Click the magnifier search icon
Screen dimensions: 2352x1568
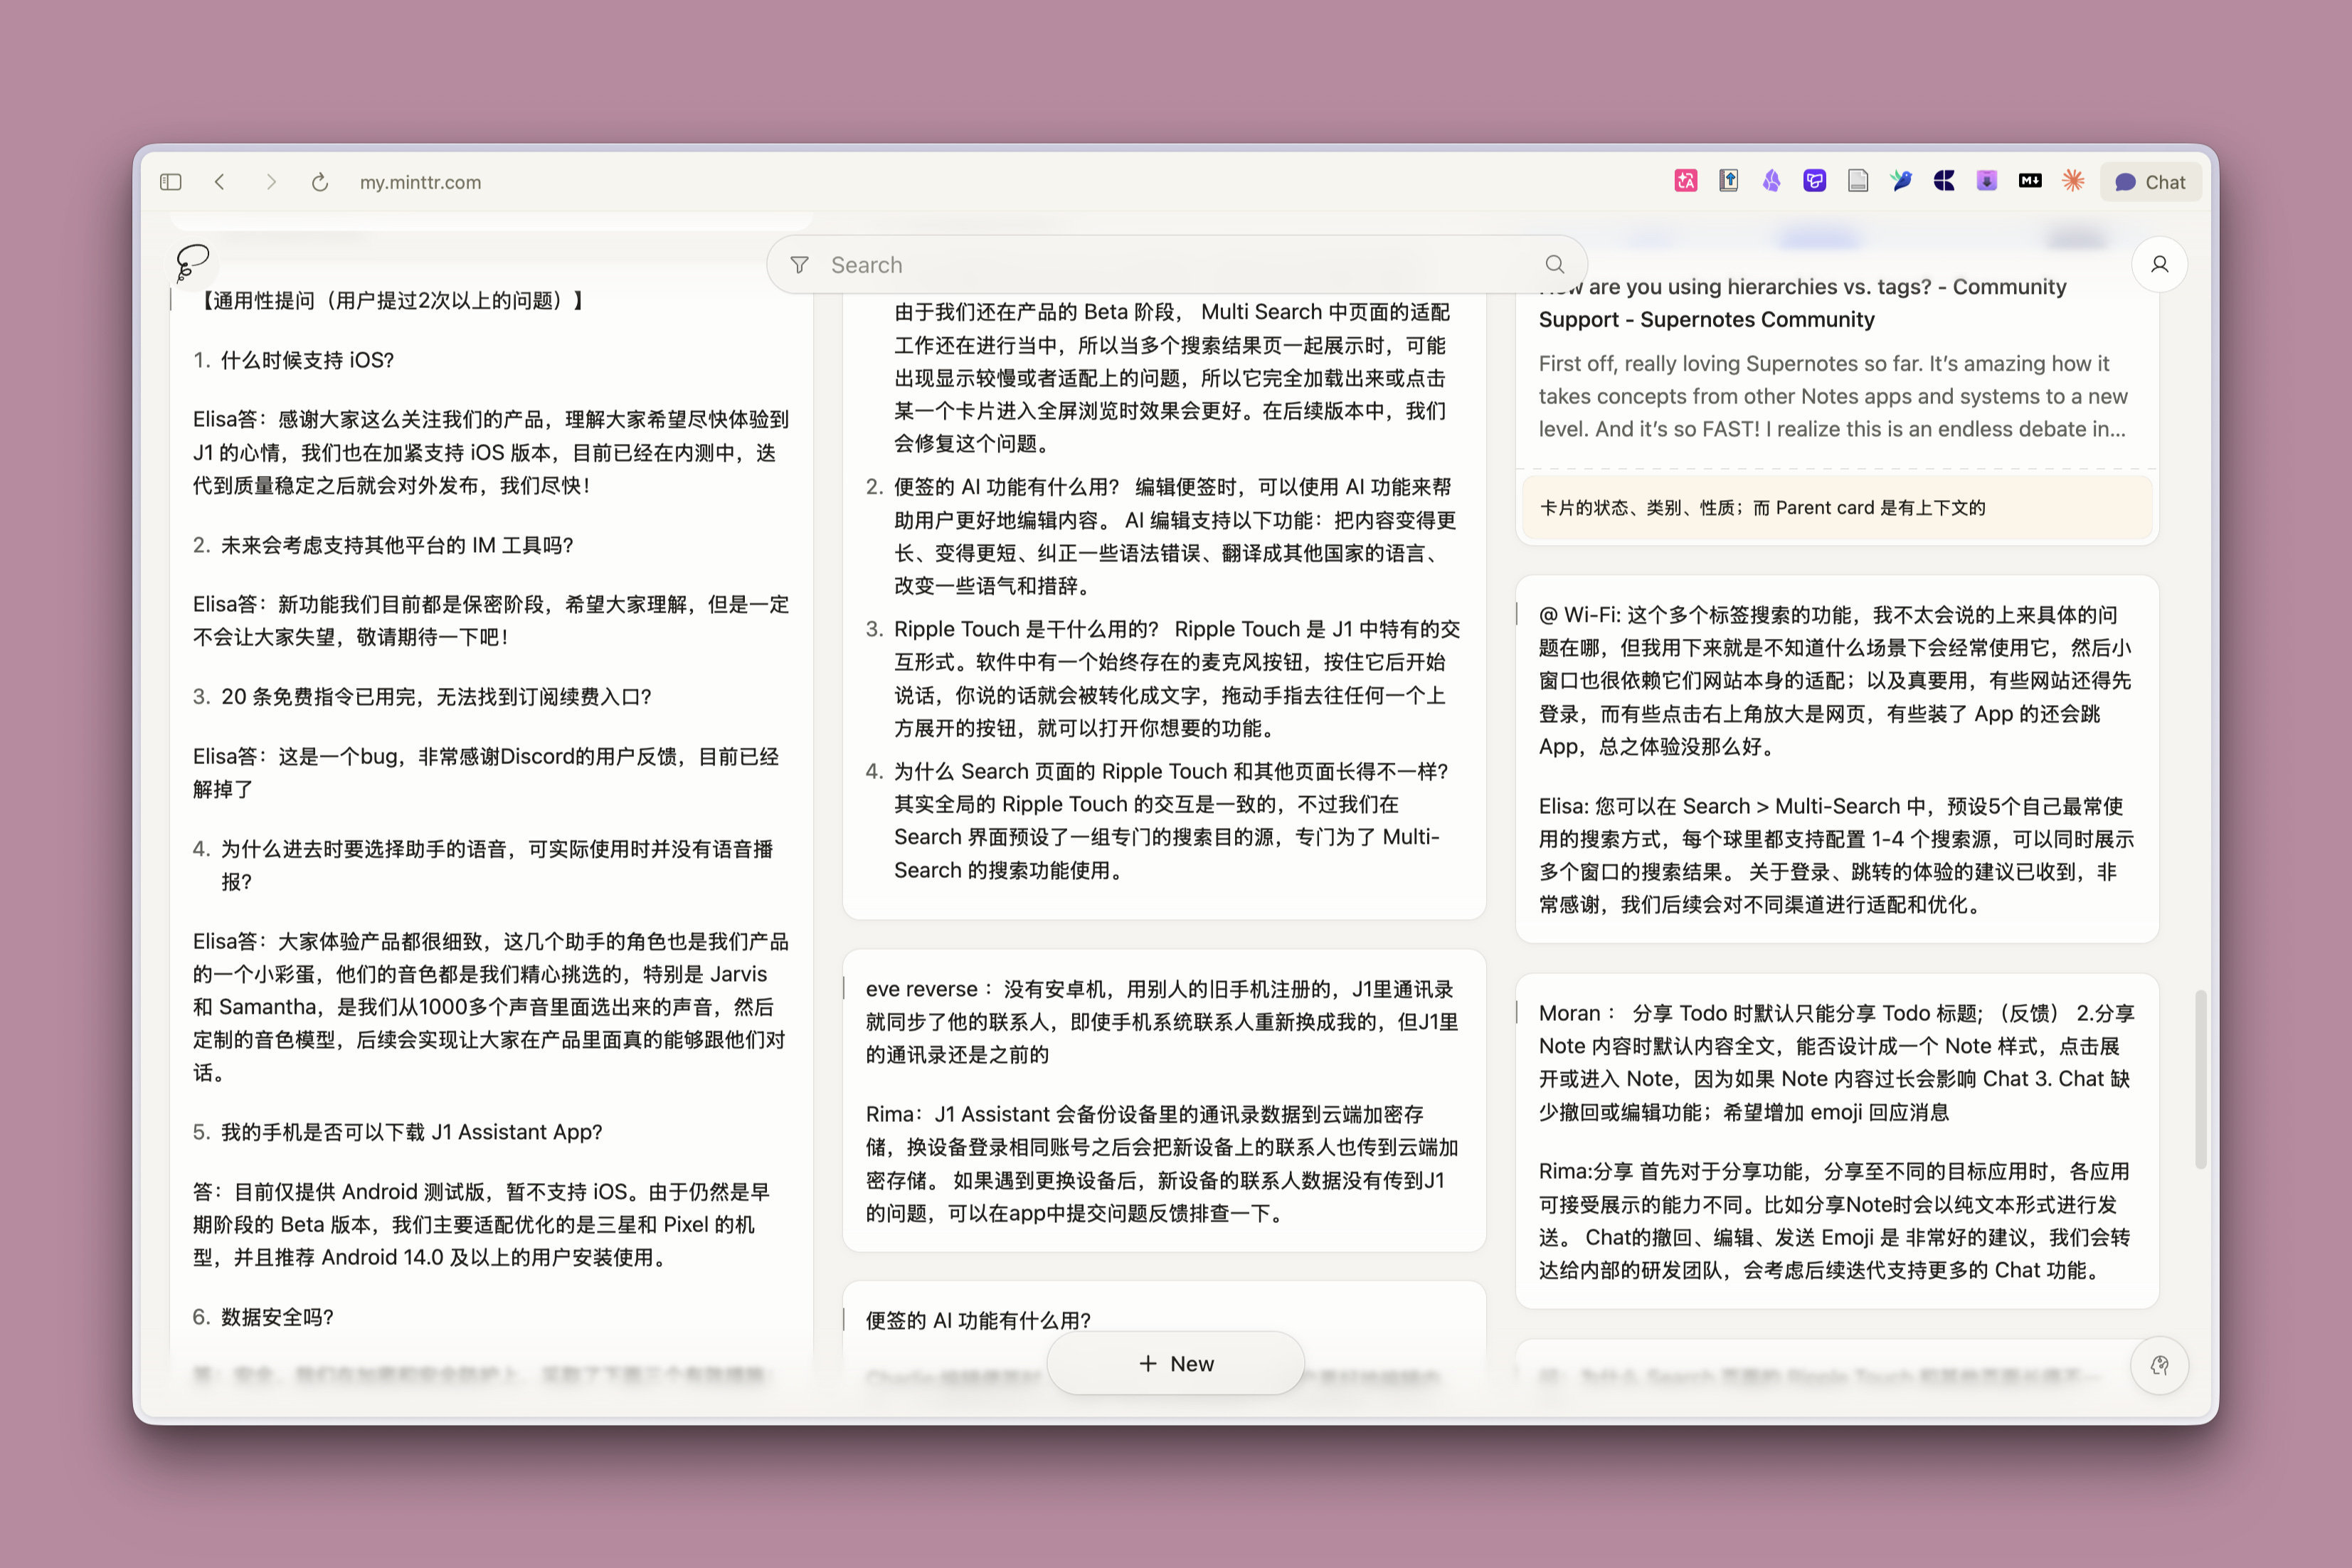pyautogui.click(x=1555, y=264)
